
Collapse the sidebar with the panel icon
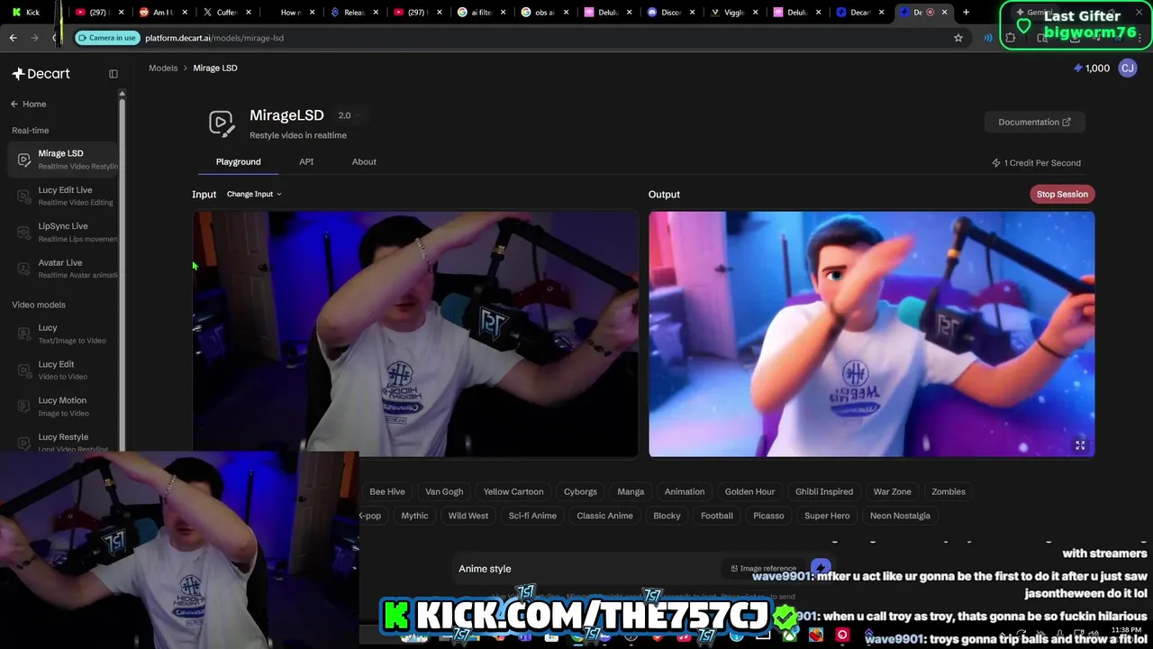(x=113, y=74)
